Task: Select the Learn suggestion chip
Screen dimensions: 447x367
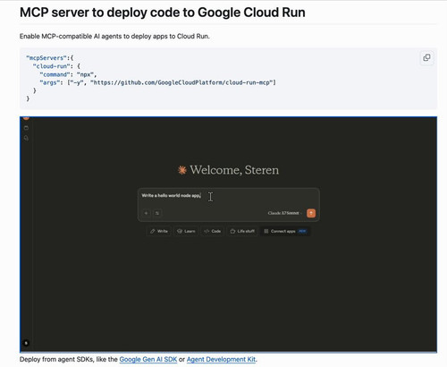Action: tap(186, 231)
